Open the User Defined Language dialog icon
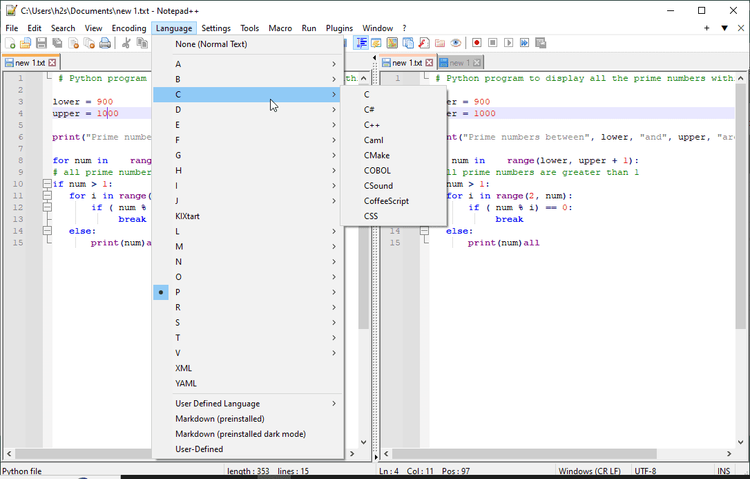The image size is (750, 479). (x=376, y=43)
